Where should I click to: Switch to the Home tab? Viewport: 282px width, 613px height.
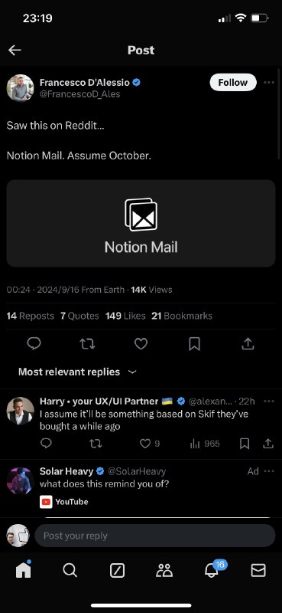24,570
